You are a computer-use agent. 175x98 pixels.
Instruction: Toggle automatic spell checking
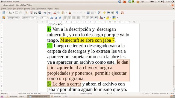pos(49,13)
